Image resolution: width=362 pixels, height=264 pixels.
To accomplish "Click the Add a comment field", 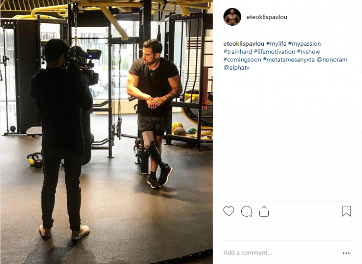I will (281, 253).
